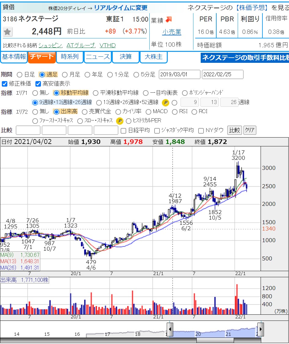289x344 pixels.
Task: Open the リアルタイムに変更 link
Action: [120, 8]
